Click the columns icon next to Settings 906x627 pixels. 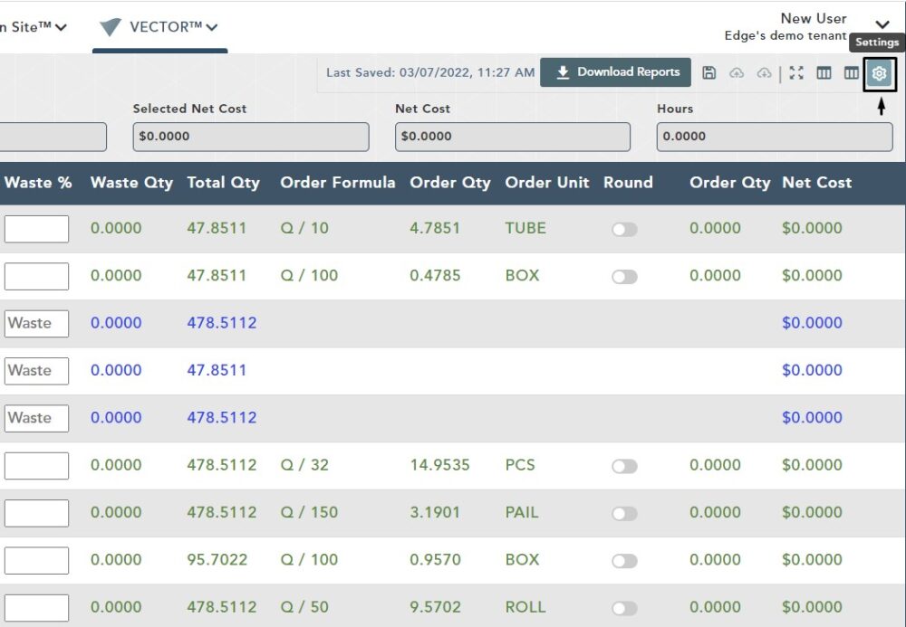pyautogui.click(x=851, y=73)
